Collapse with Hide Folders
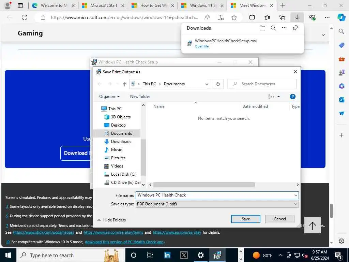 [112, 220]
